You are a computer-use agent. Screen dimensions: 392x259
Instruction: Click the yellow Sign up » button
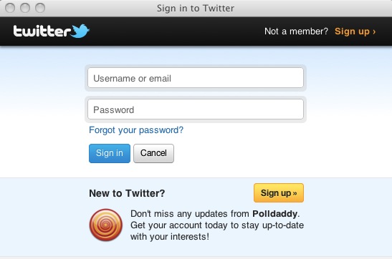279,193
